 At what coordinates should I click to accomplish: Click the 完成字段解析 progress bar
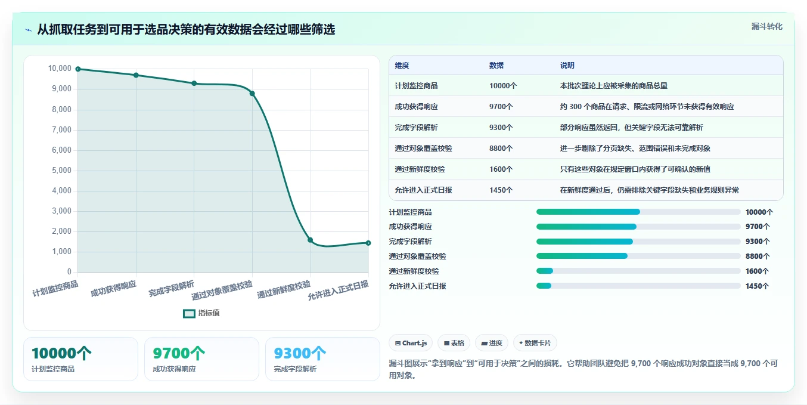click(638, 242)
